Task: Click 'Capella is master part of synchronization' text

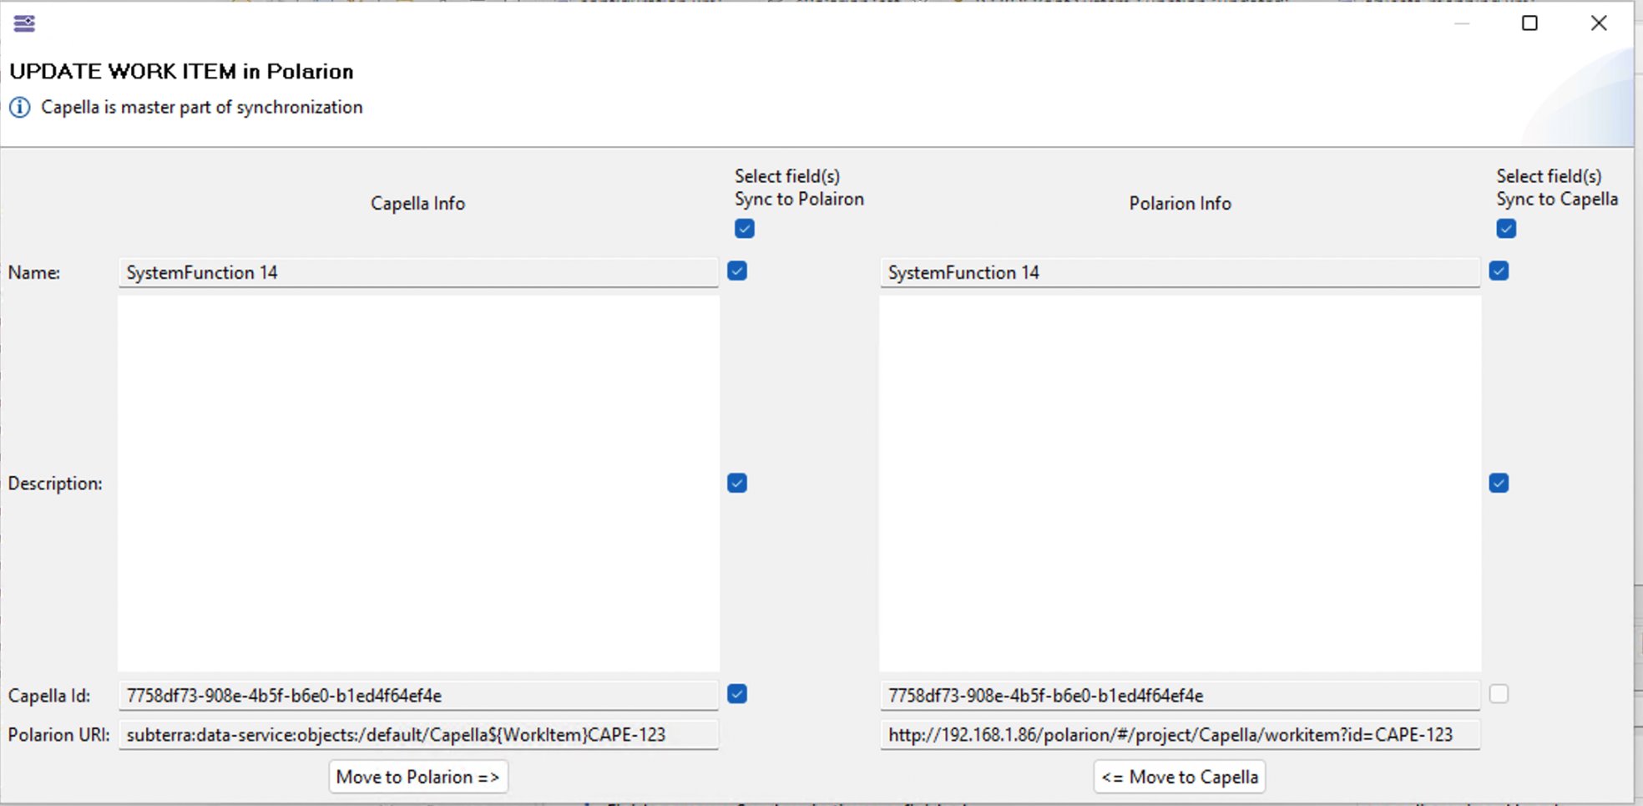Action: 202,108
